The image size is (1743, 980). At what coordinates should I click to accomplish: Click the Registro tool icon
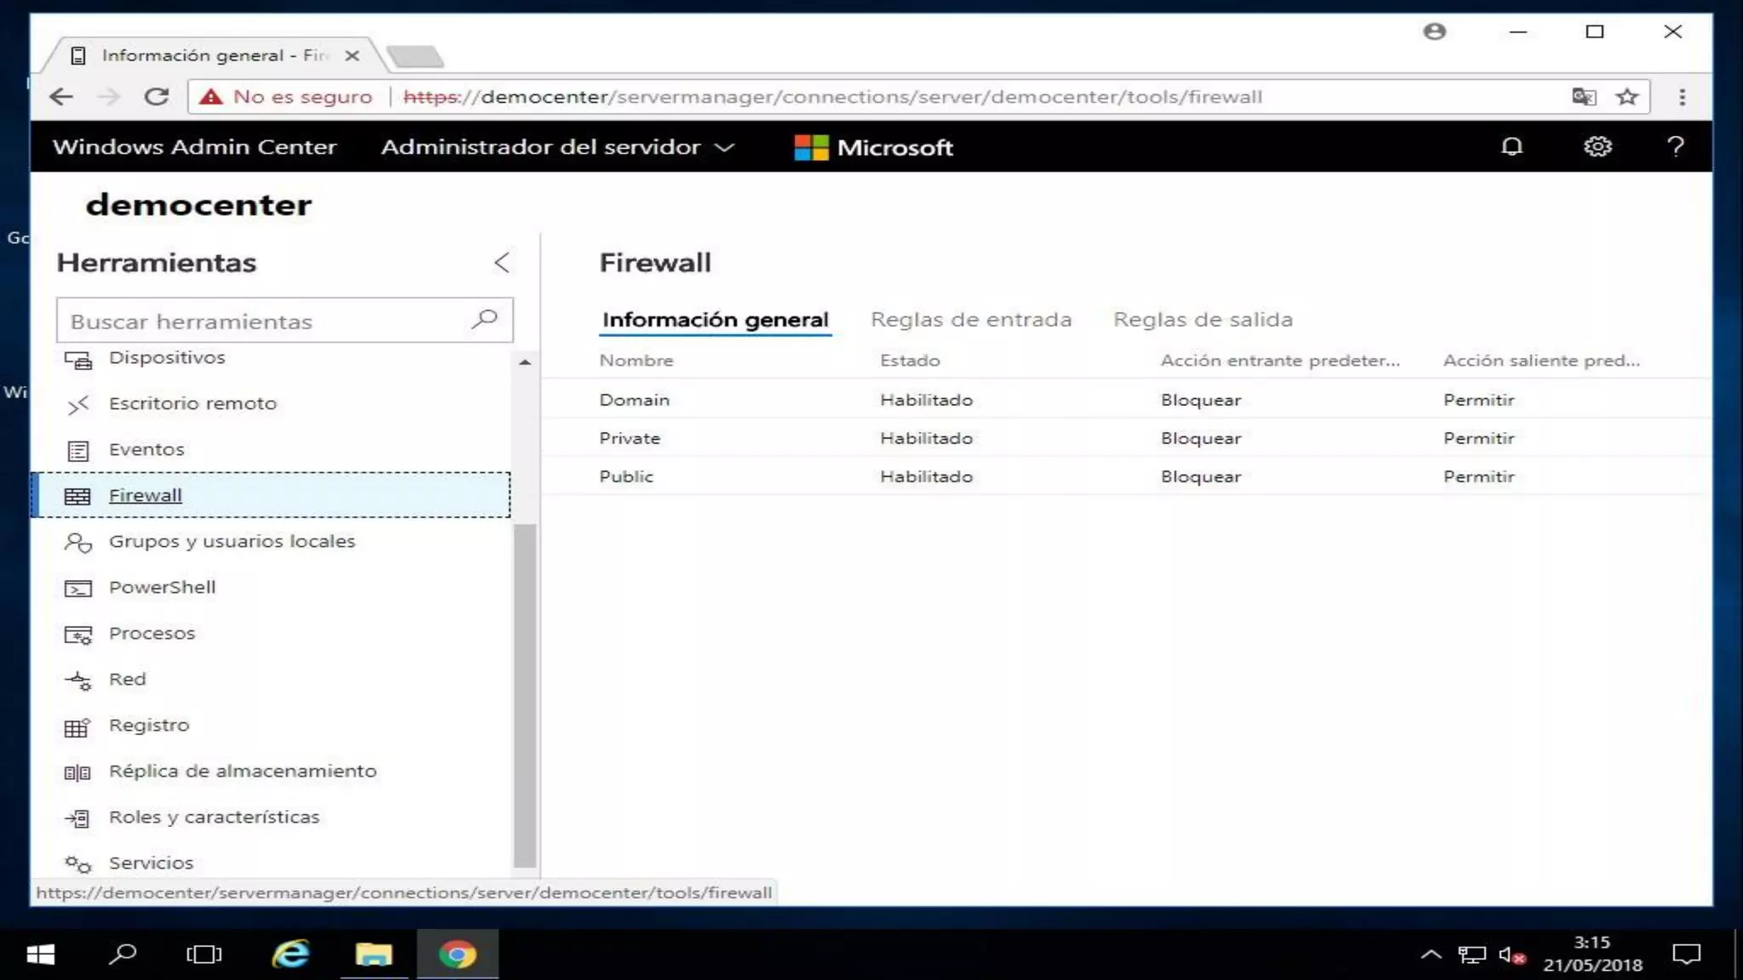coord(77,727)
